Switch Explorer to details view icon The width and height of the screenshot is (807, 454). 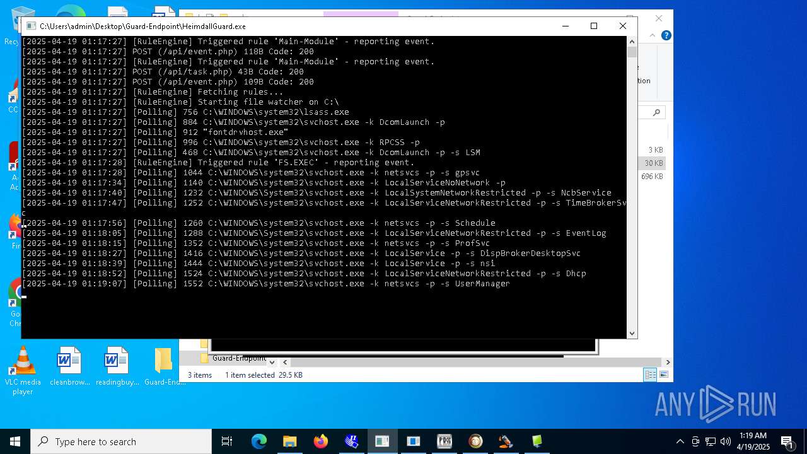(650, 375)
